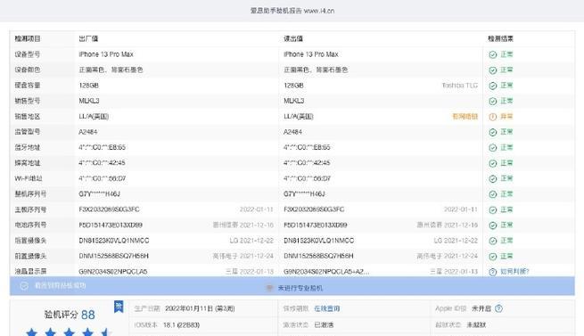This screenshot has width=584, height=336.
Task: Click the report title 爱思助手验机报告 www.i4.cn
Action: click(292, 11)
